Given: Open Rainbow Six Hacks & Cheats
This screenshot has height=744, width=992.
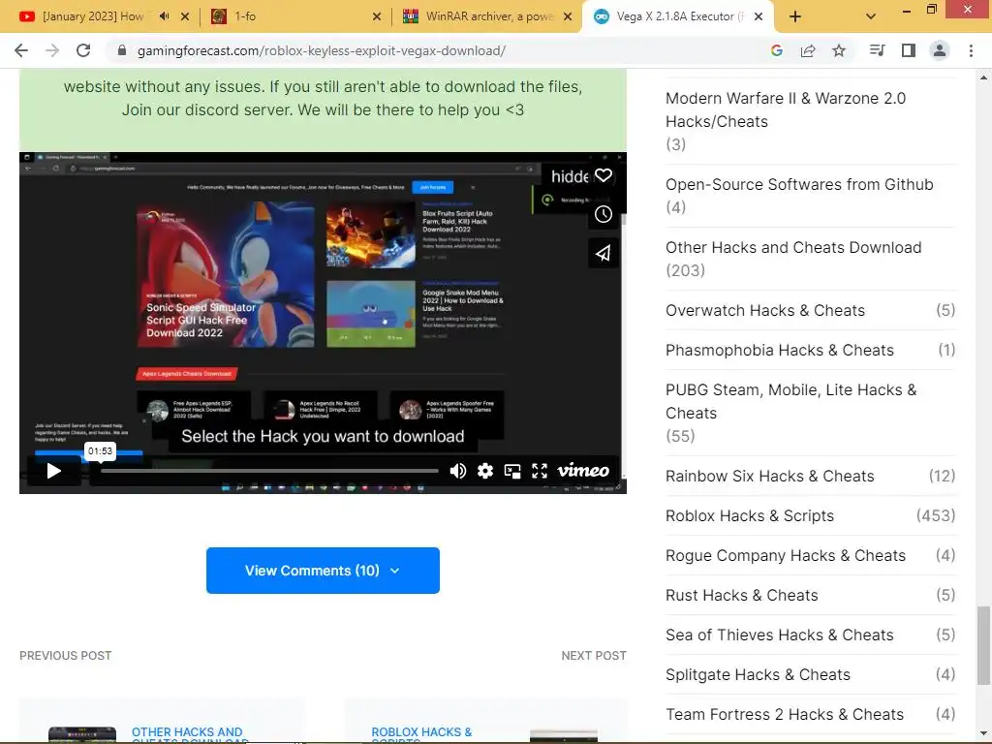Looking at the screenshot, I should (770, 477).
